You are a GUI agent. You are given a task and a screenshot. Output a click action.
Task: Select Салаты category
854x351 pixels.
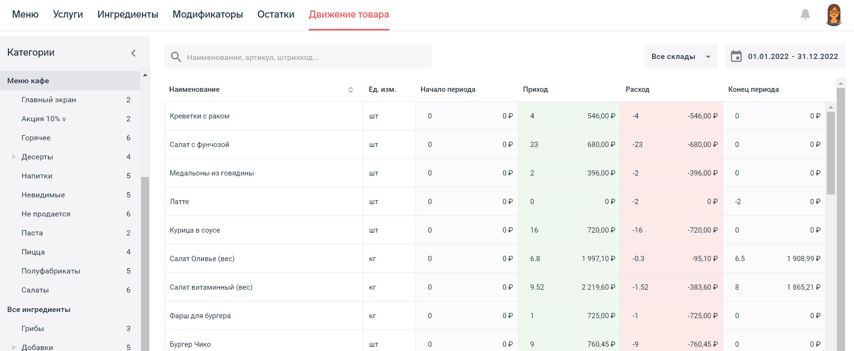[x=70, y=290]
